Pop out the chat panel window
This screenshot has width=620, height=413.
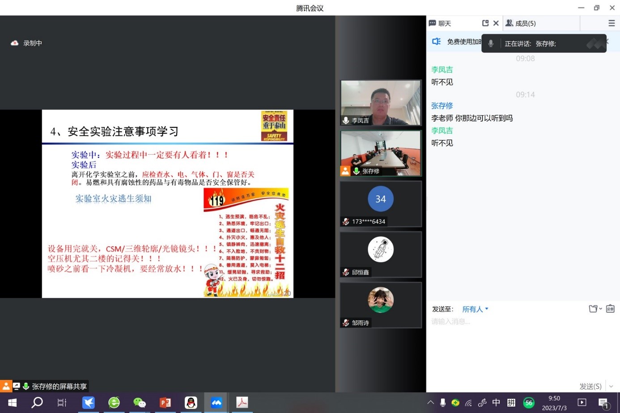(x=485, y=23)
